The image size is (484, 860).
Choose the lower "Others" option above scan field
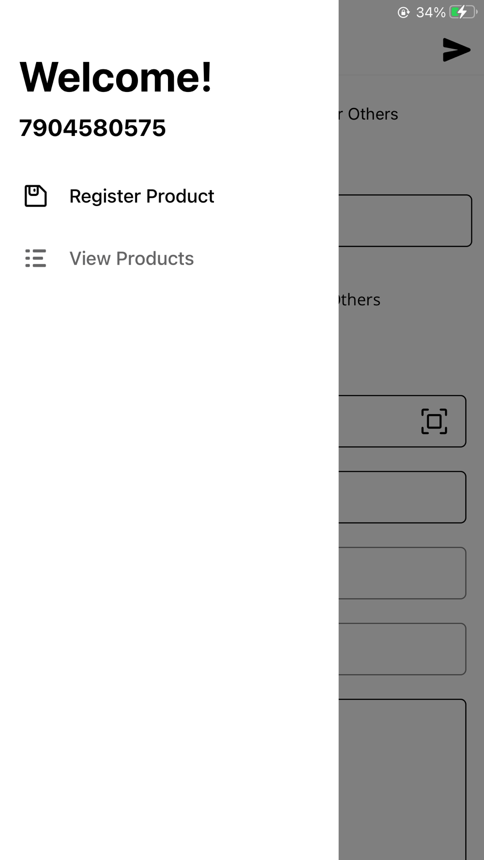click(360, 300)
